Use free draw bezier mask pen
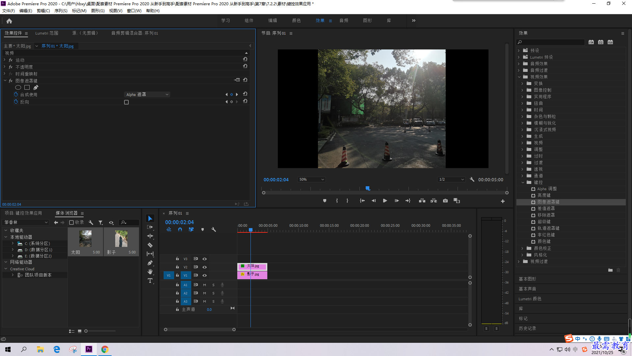The width and height of the screenshot is (632, 356). click(x=36, y=87)
